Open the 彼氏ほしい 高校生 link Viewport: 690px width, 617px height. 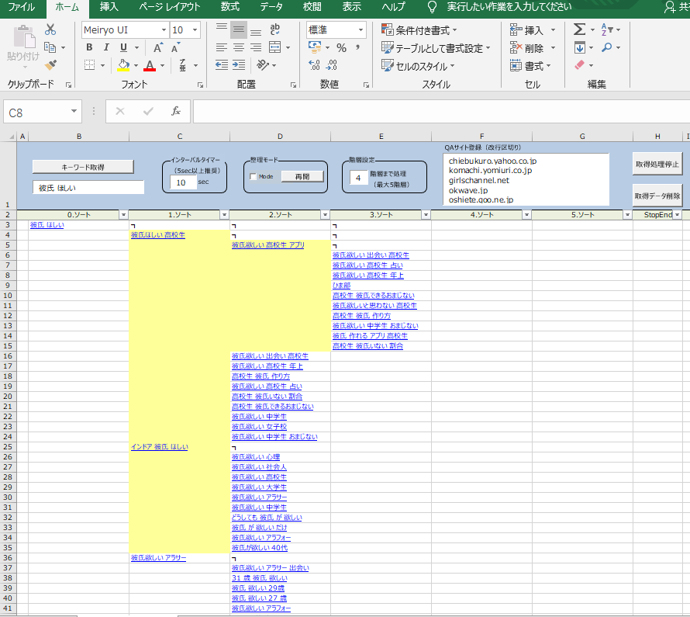point(158,235)
